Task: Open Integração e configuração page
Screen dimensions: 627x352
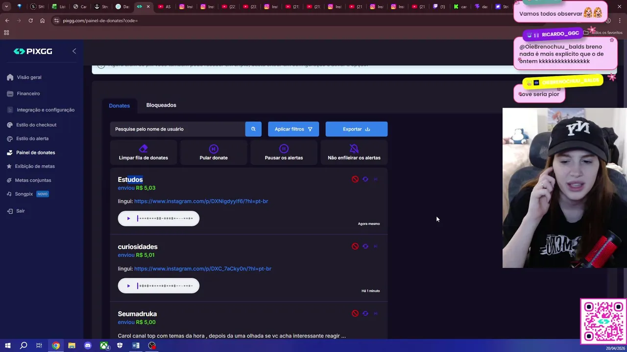Action: [45, 110]
